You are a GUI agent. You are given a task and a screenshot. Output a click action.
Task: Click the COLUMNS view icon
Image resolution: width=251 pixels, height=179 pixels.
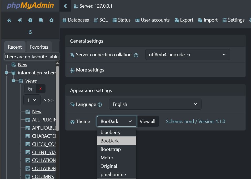(x=28, y=177)
